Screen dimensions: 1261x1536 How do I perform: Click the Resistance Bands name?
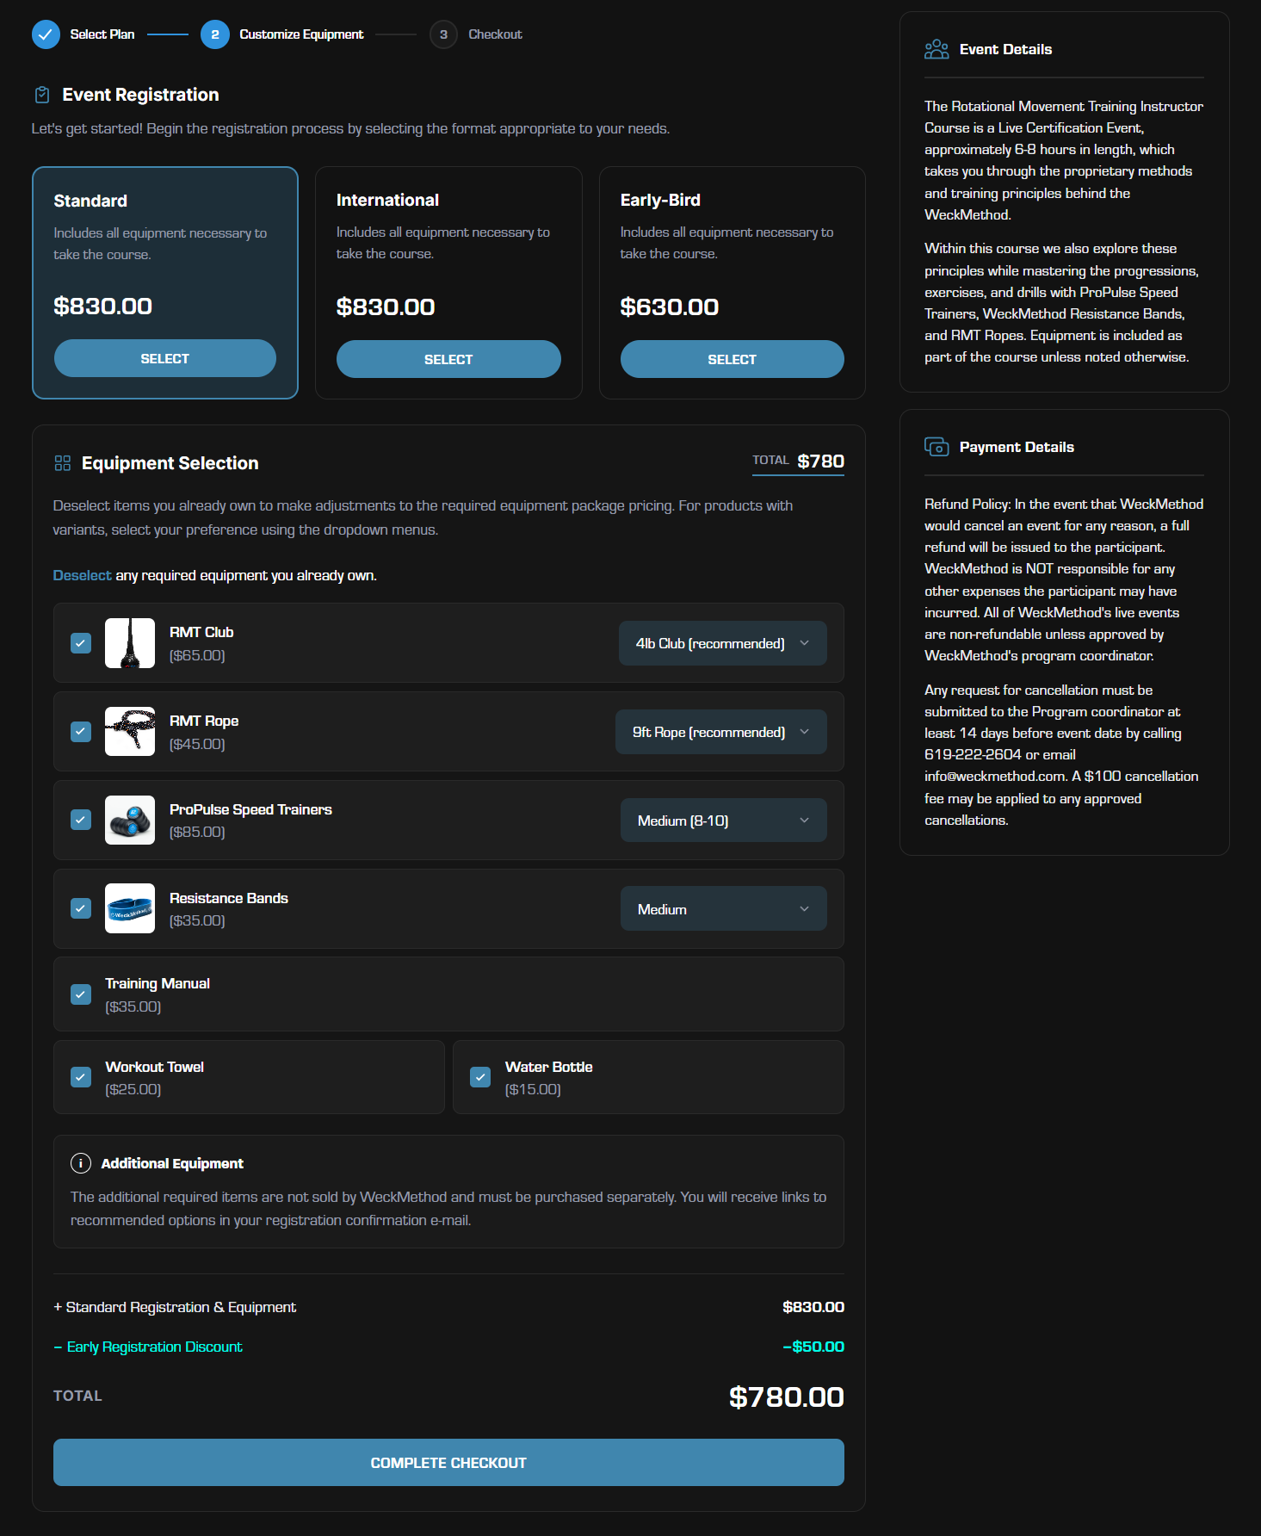(229, 898)
